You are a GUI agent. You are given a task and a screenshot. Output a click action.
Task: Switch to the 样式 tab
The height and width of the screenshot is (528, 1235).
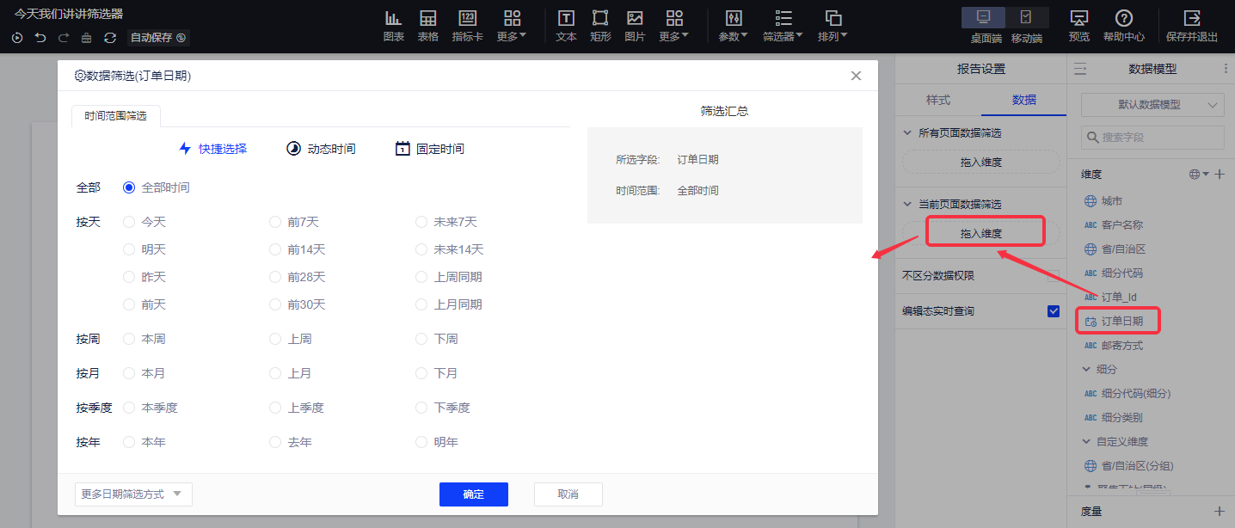click(937, 100)
